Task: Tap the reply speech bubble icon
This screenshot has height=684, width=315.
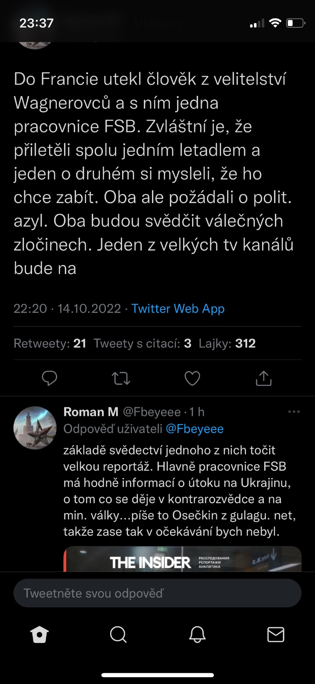Action: [x=50, y=378]
